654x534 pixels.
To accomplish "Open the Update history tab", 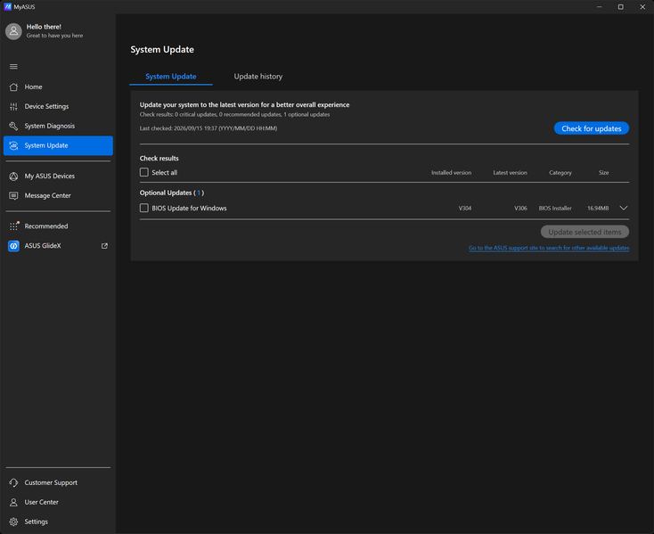I will tap(258, 77).
